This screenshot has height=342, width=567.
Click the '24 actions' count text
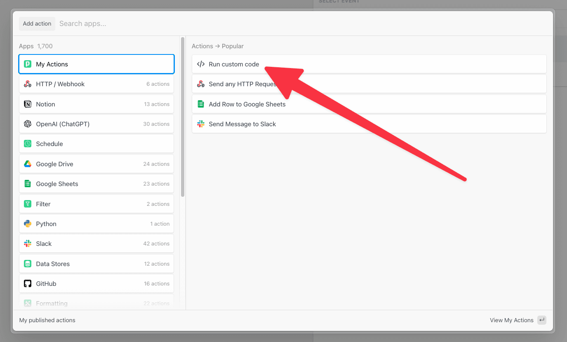pyautogui.click(x=156, y=164)
